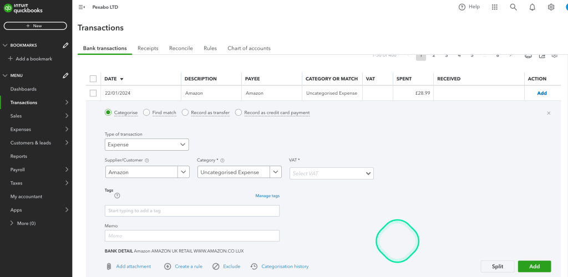Click the Pexabo LTD company name
This screenshot has width=568, height=277.
click(105, 7)
